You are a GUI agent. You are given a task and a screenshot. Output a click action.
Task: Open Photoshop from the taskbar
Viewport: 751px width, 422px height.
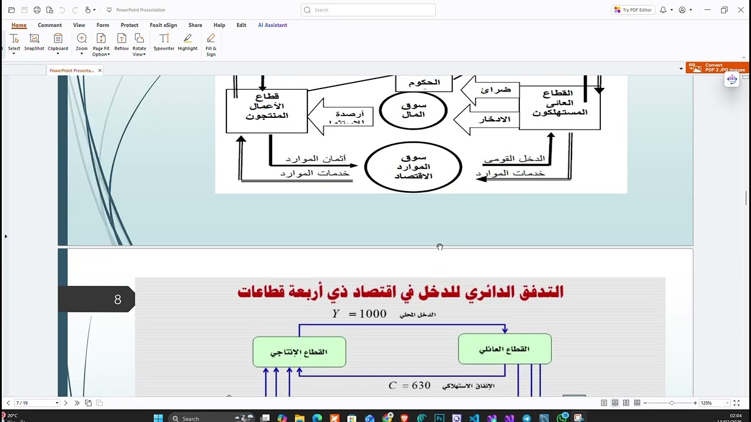pos(439,418)
